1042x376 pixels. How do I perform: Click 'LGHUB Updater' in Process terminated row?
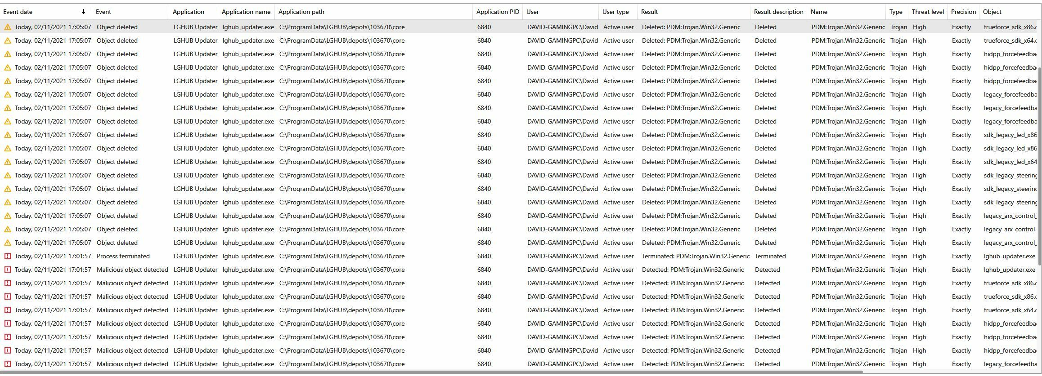[195, 256]
